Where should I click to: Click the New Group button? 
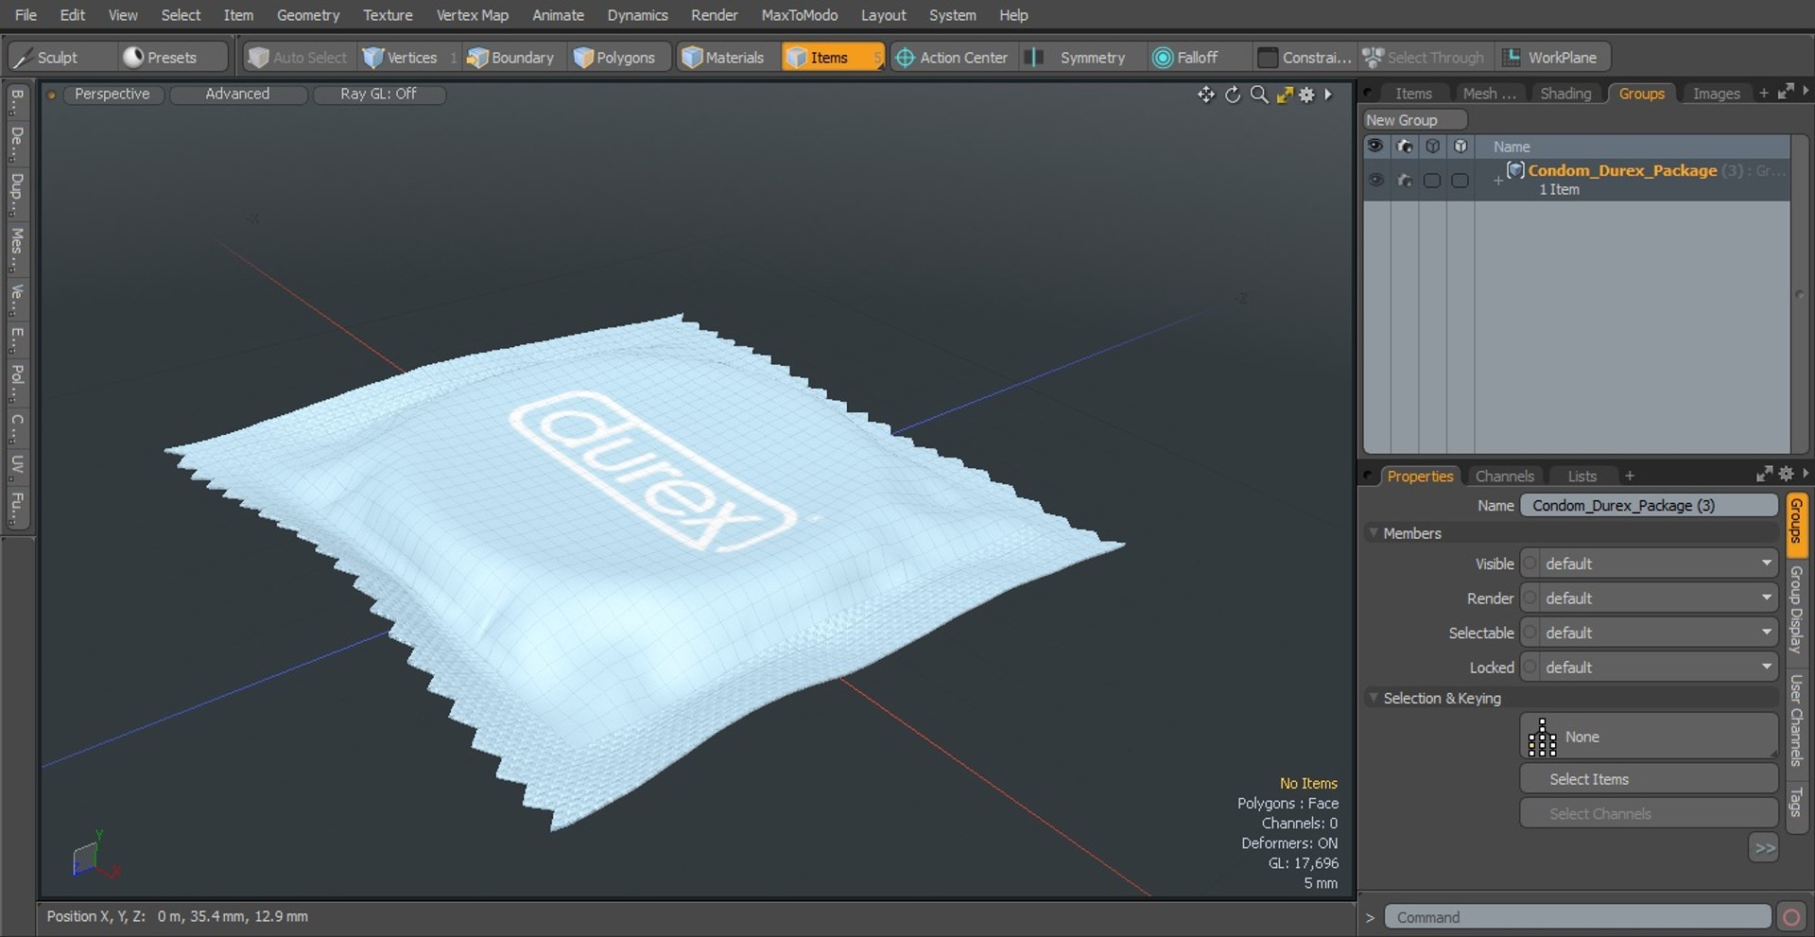tap(1414, 120)
